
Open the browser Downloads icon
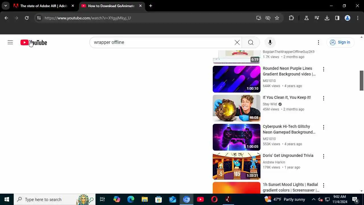click(x=327, y=18)
